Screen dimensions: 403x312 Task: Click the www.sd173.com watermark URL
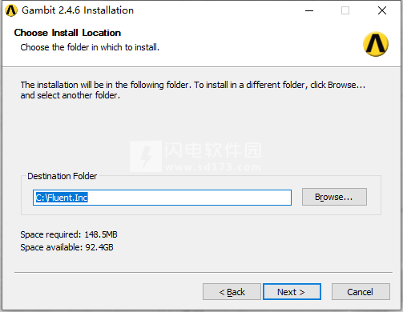[x=213, y=167]
